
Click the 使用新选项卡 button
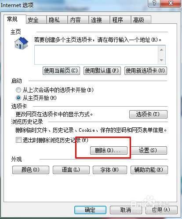tap(146, 71)
